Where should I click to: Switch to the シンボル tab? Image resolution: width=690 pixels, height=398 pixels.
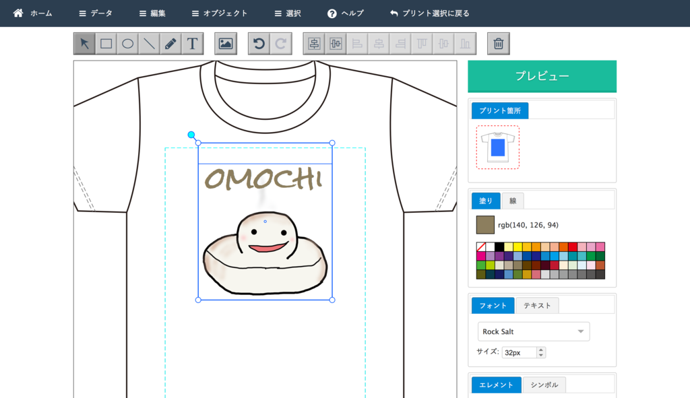544,385
